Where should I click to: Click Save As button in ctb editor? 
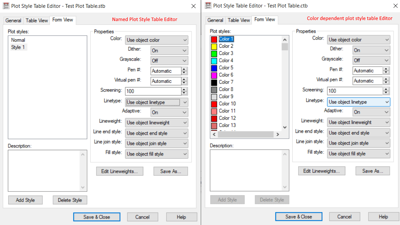coord(373,171)
